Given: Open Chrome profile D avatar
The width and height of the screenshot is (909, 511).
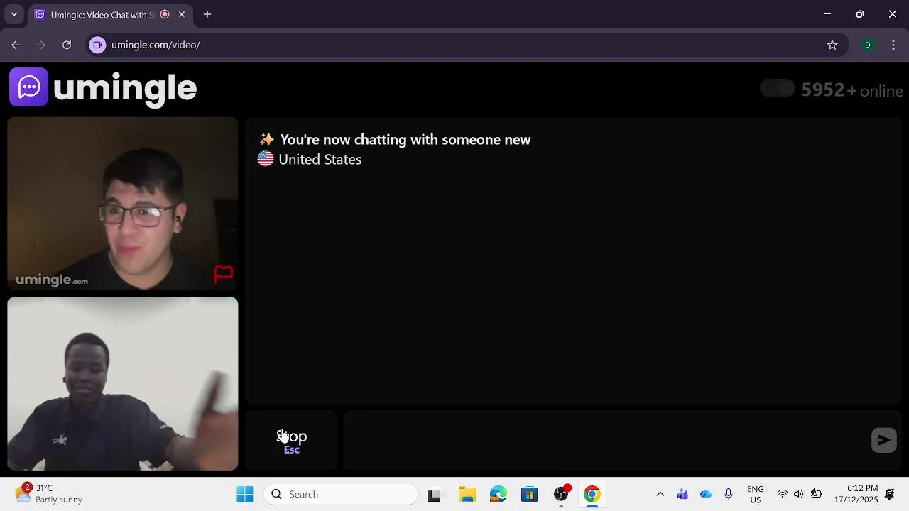Looking at the screenshot, I should coord(867,45).
